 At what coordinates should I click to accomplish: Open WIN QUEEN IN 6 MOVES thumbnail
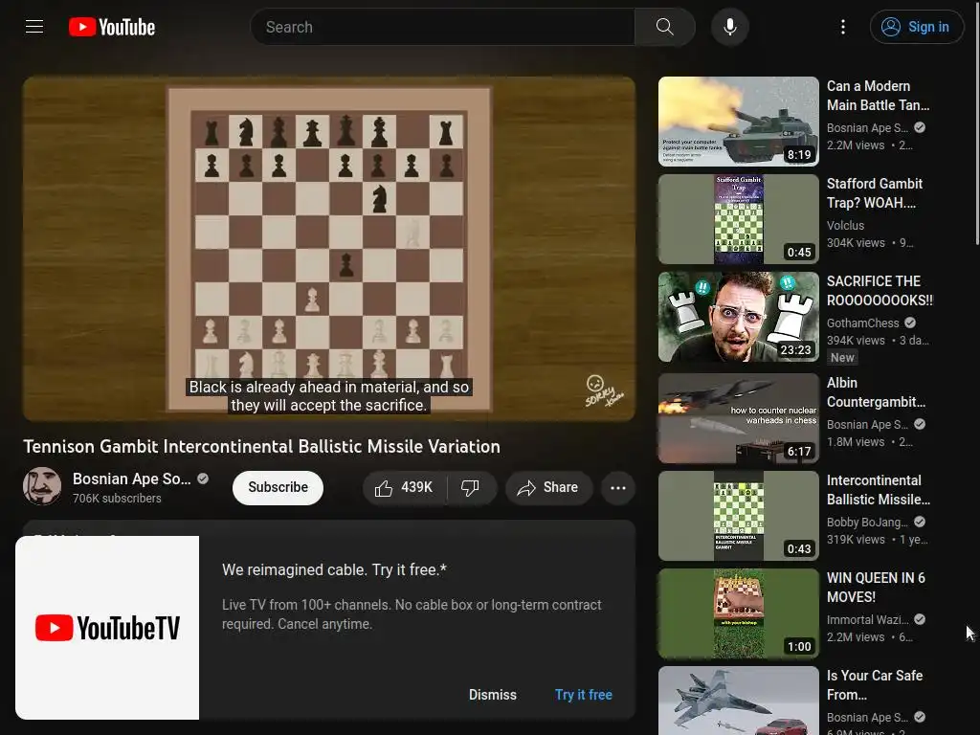(738, 613)
